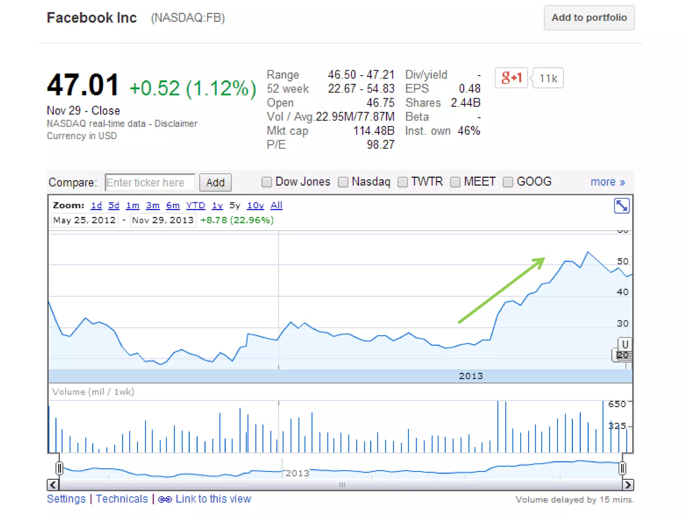Click the Google +1 button
The width and height of the screenshot is (689, 516).
[x=511, y=78]
